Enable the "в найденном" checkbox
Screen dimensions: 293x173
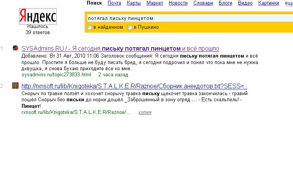[x=90, y=27]
